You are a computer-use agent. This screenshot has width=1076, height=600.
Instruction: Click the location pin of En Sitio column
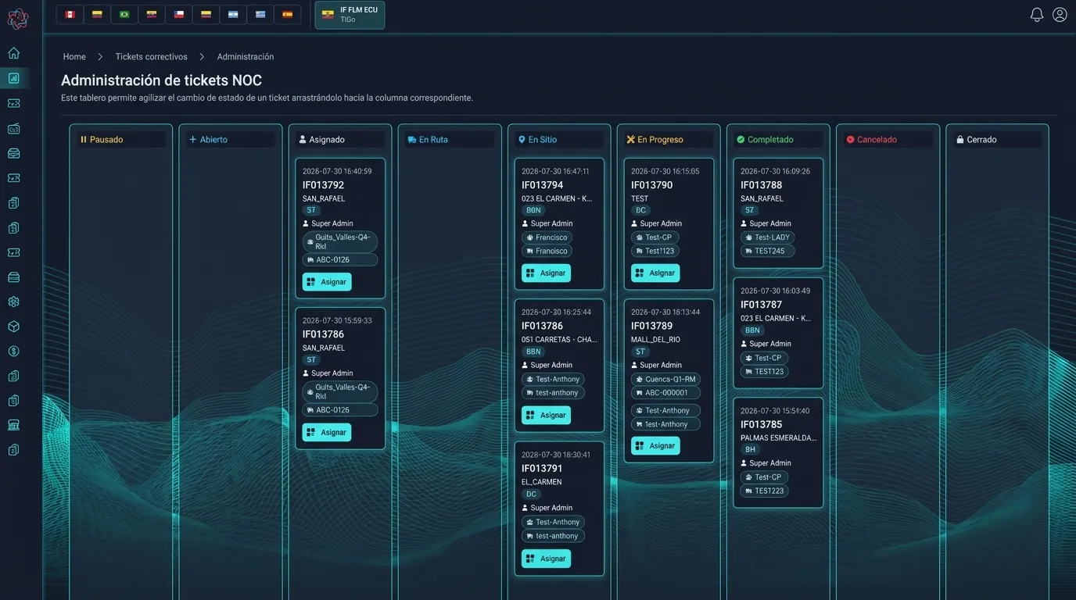click(x=522, y=140)
